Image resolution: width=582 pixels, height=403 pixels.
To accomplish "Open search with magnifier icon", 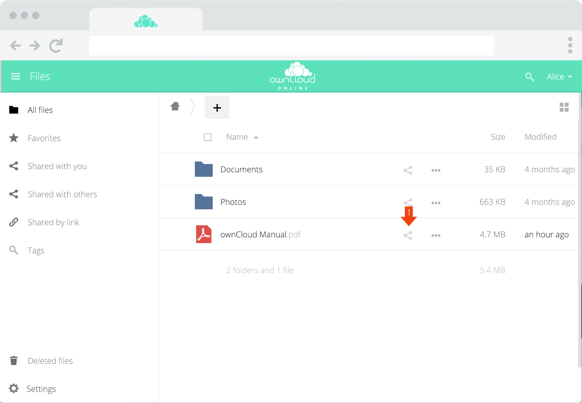I will pyautogui.click(x=529, y=77).
